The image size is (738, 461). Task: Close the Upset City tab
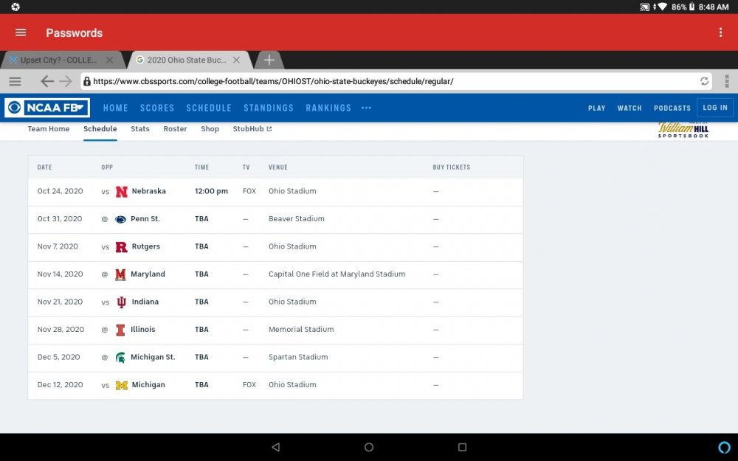click(x=110, y=60)
